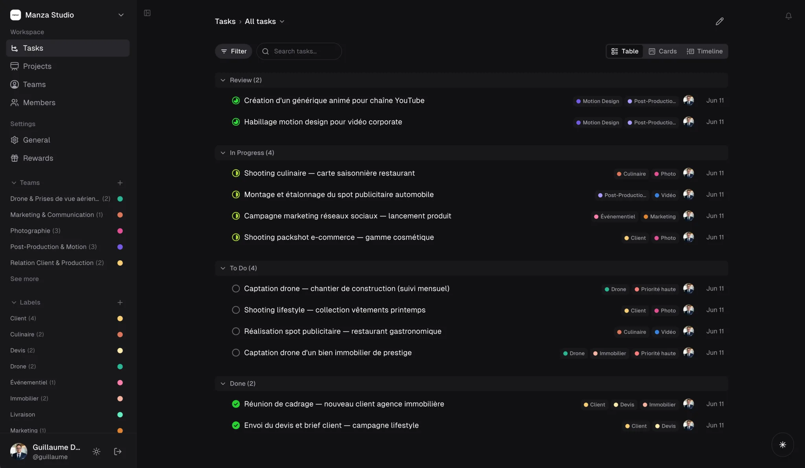Image resolution: width=805 pixels, height=468 pixels.
Task: Click the logout icon
Action: 118,452
